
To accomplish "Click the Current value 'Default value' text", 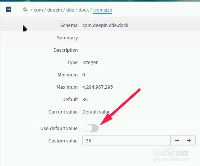I will [96, 112].
